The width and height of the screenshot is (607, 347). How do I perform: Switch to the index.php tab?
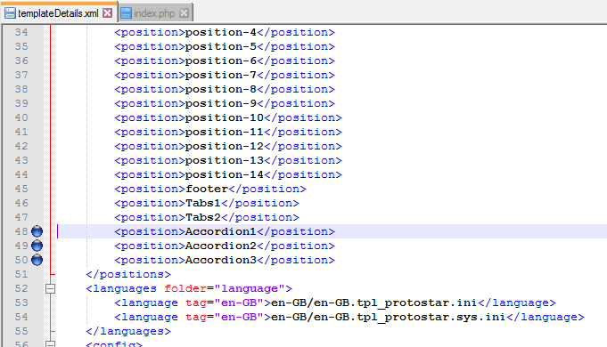tap(154, 13)
